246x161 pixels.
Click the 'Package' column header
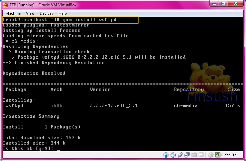(x=16, y=90)
